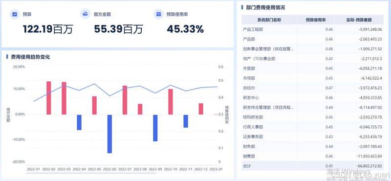The width and height of the screenshot is (391, 181).
Task: Click the 部门费用使用情况 panel title
Action: [265, 7]
